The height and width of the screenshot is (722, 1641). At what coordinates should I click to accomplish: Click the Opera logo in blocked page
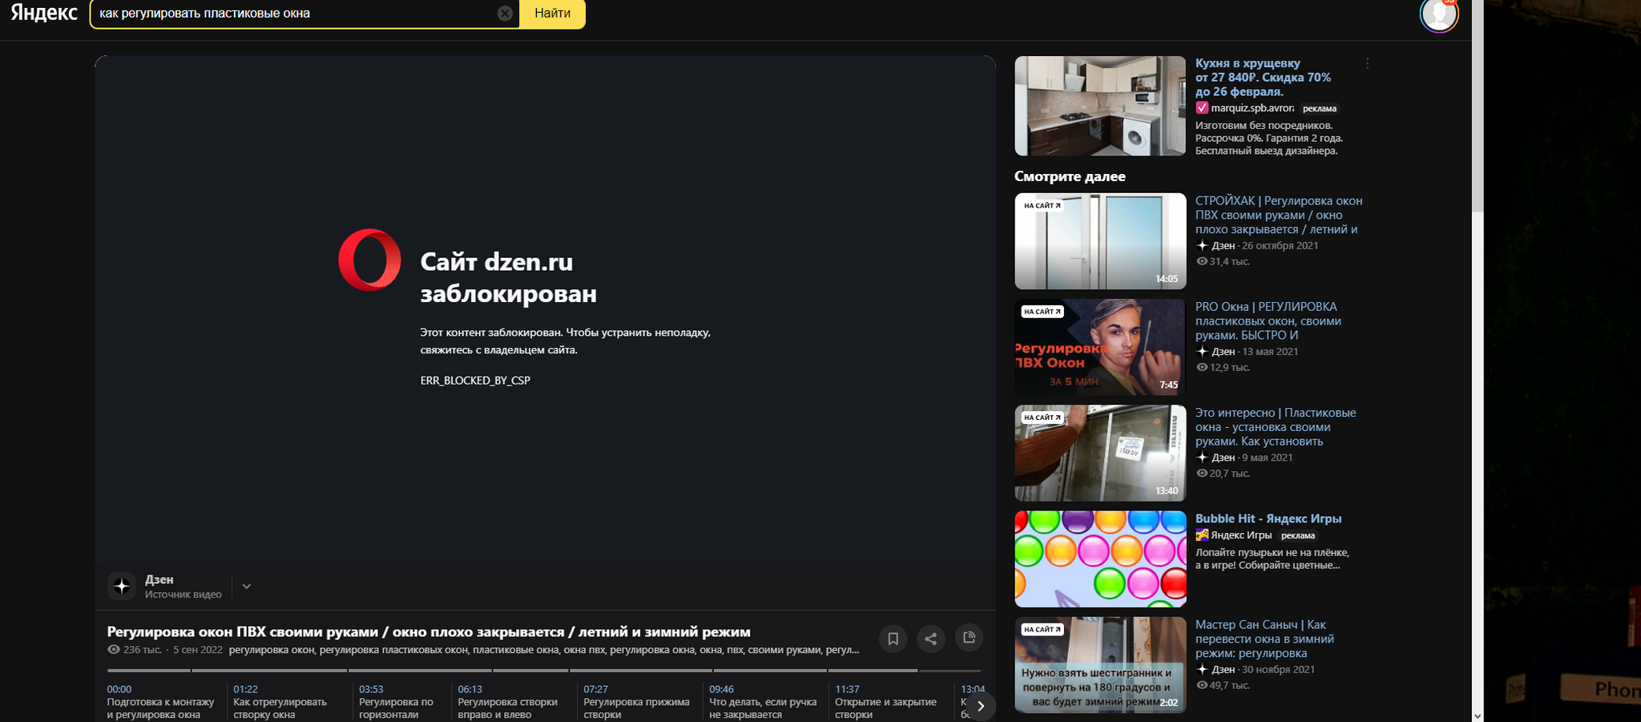[x=369, y=260]
